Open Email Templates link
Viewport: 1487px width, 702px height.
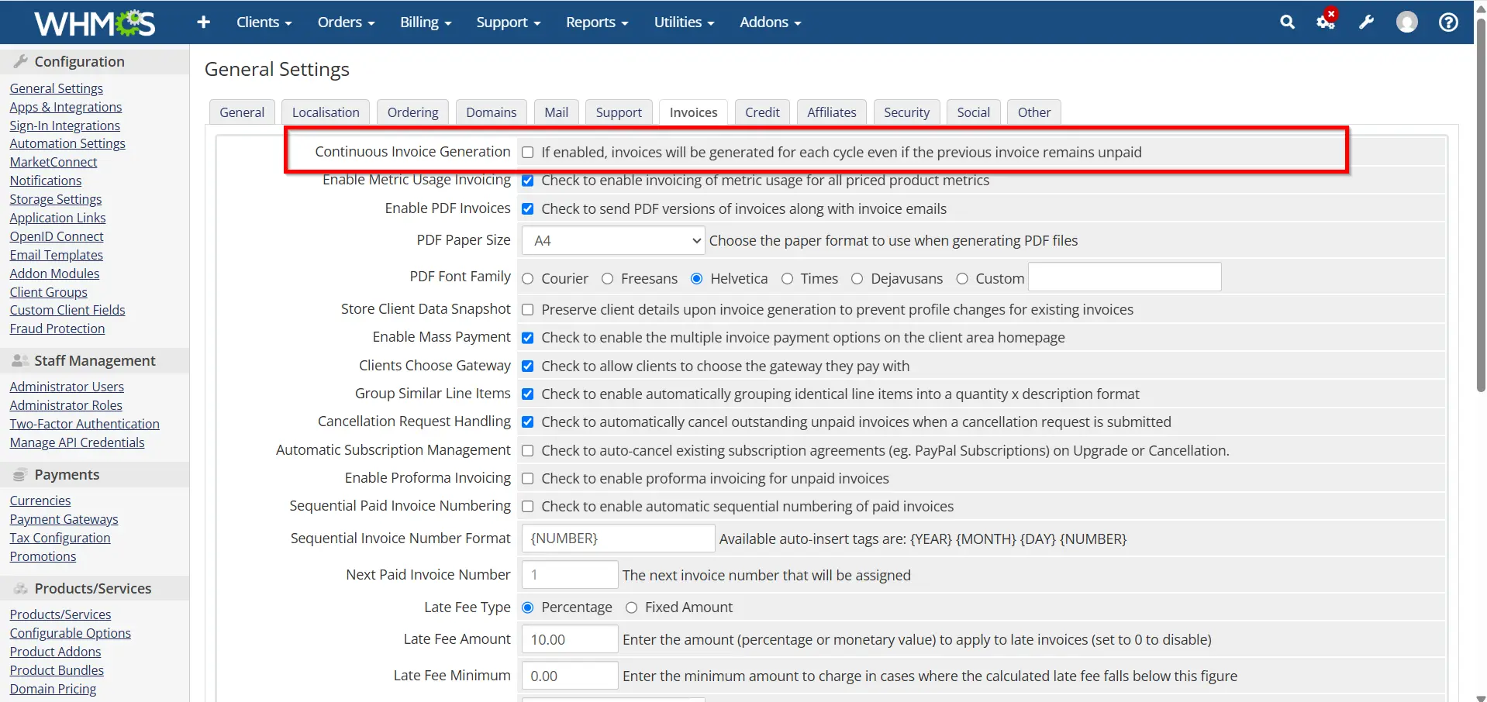pyautogui.click(x=56, y=256)
